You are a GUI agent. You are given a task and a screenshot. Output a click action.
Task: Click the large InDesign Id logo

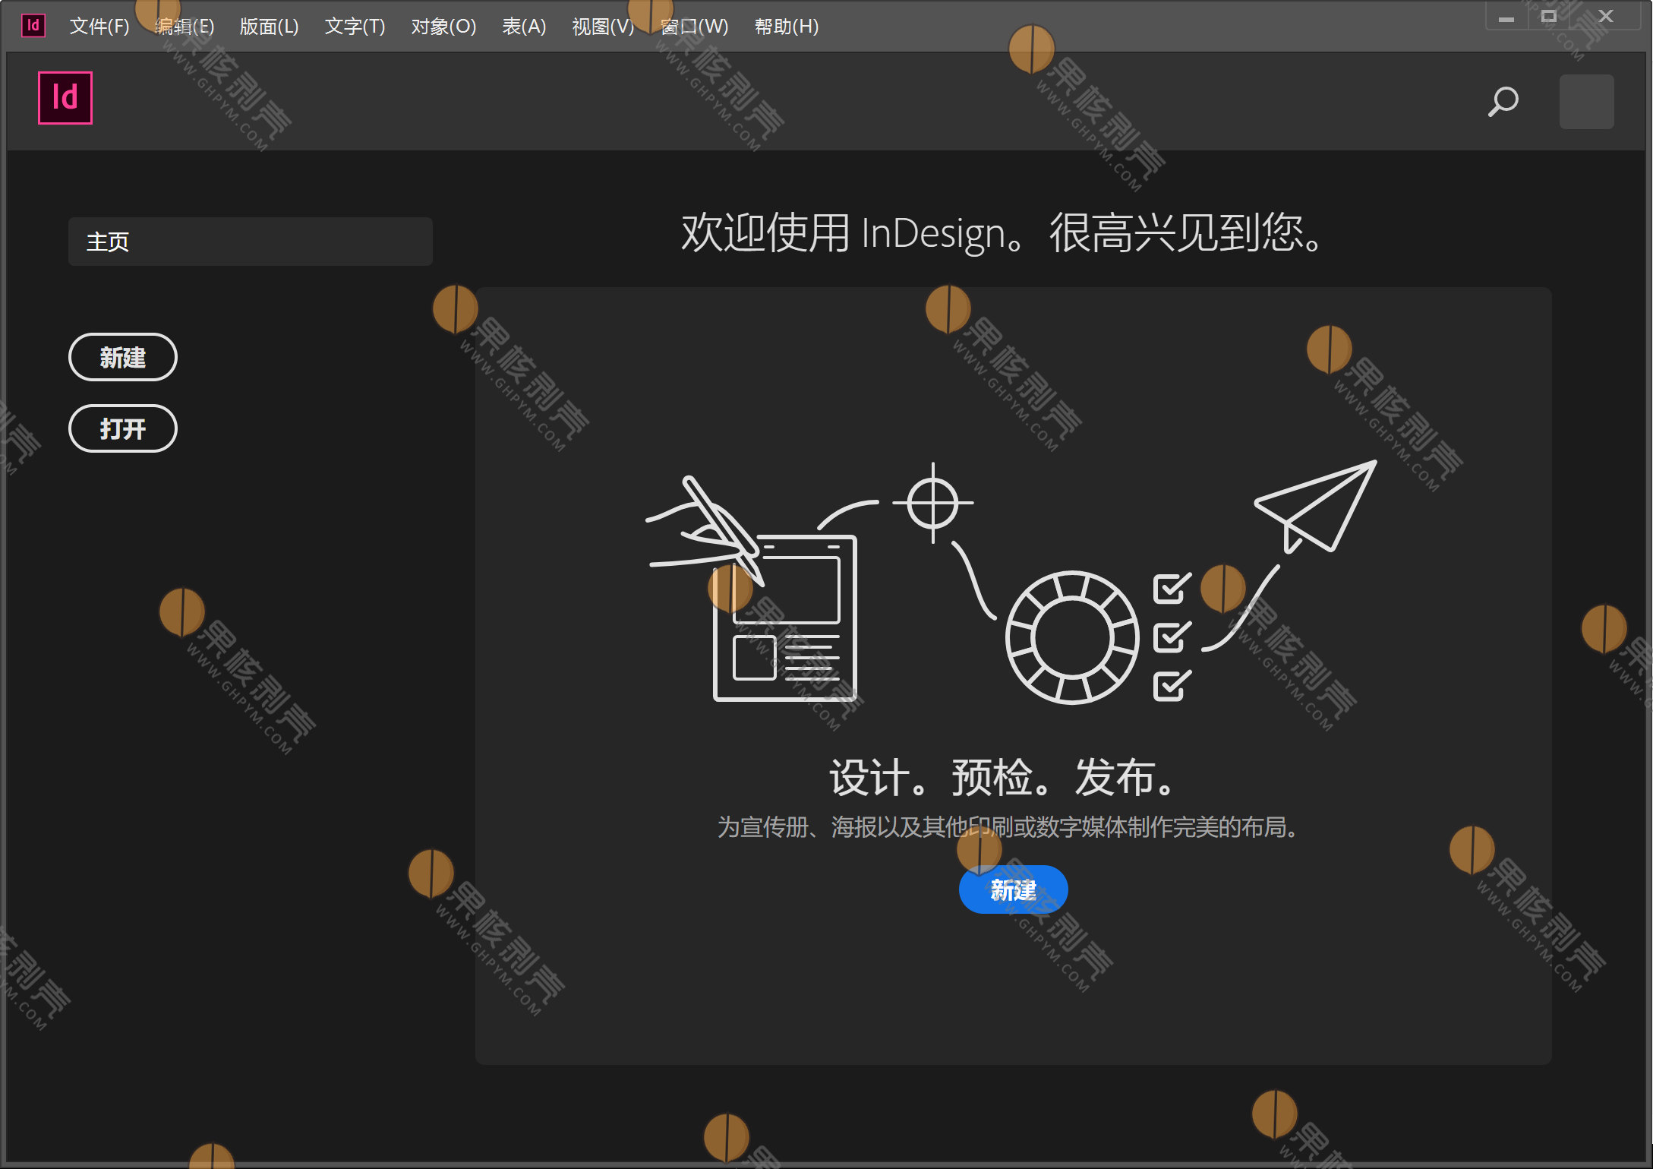[x=65, y=98]
